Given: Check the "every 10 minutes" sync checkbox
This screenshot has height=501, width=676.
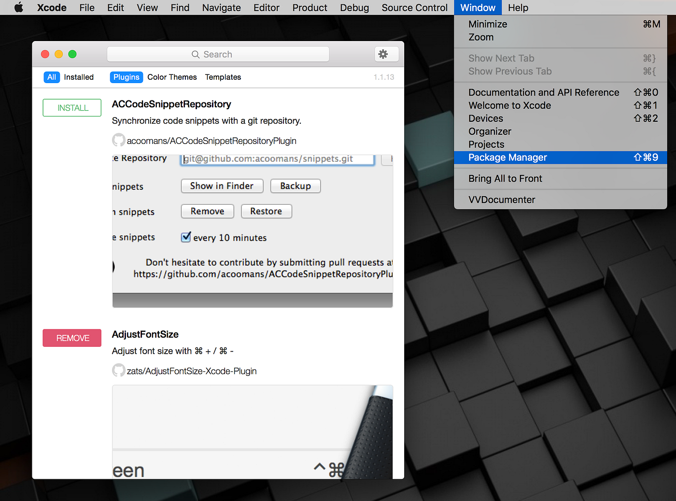Looking at the screenshot, I should click(x=186, y=237).
